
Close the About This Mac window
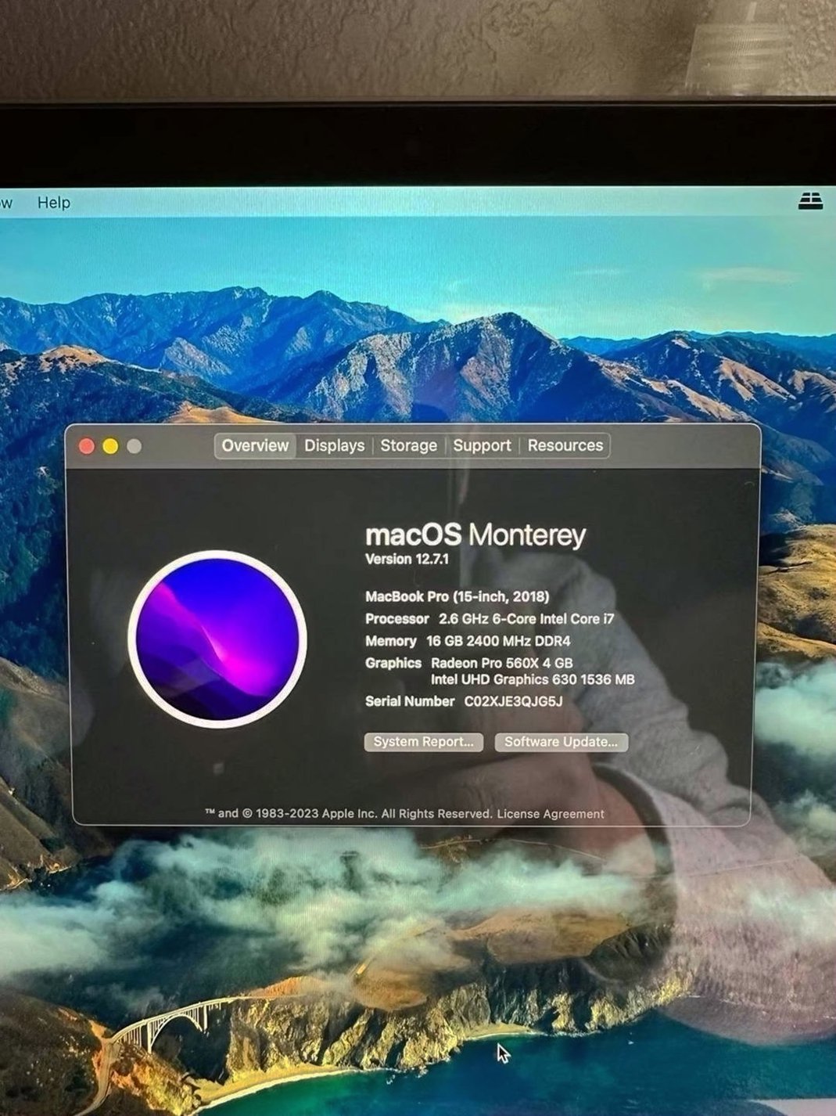(x=87, y=446)
